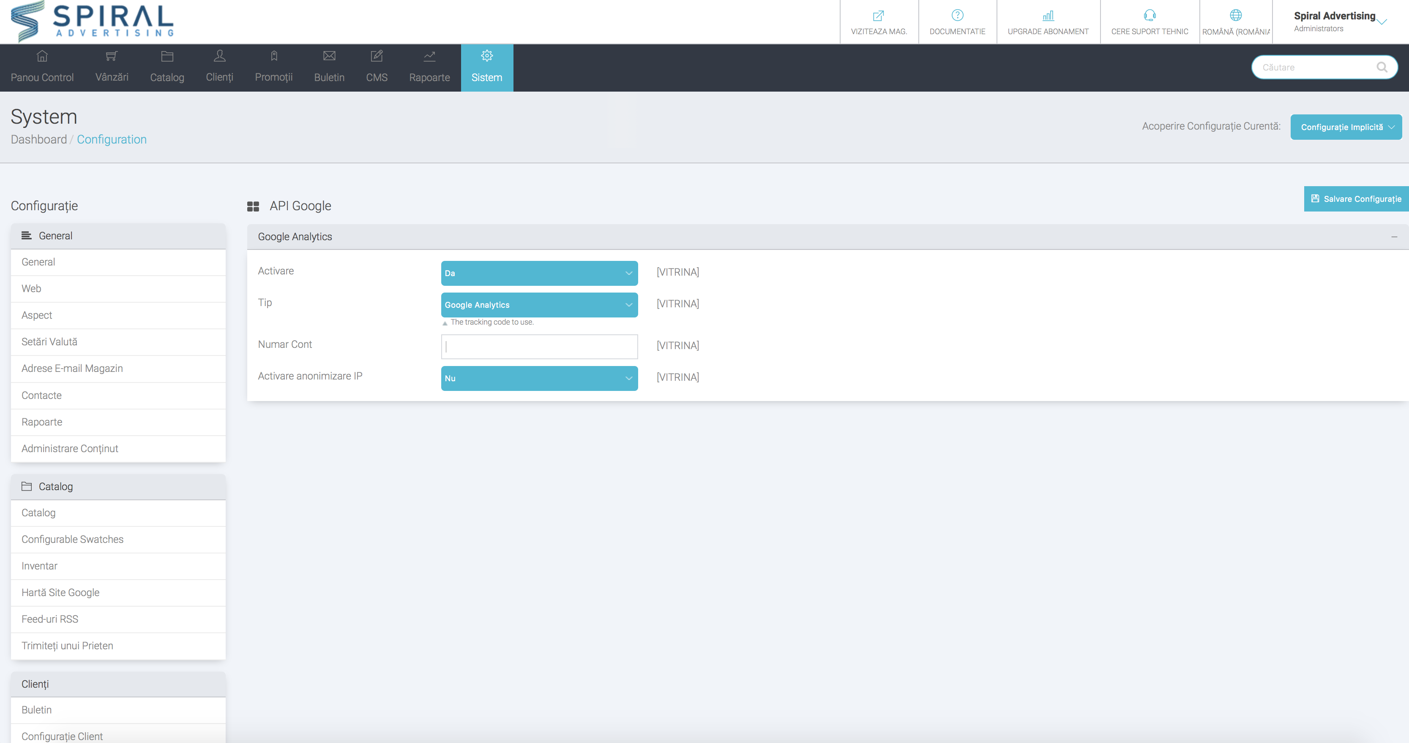Click the Configuration breadcrumb link

[112, 139]
